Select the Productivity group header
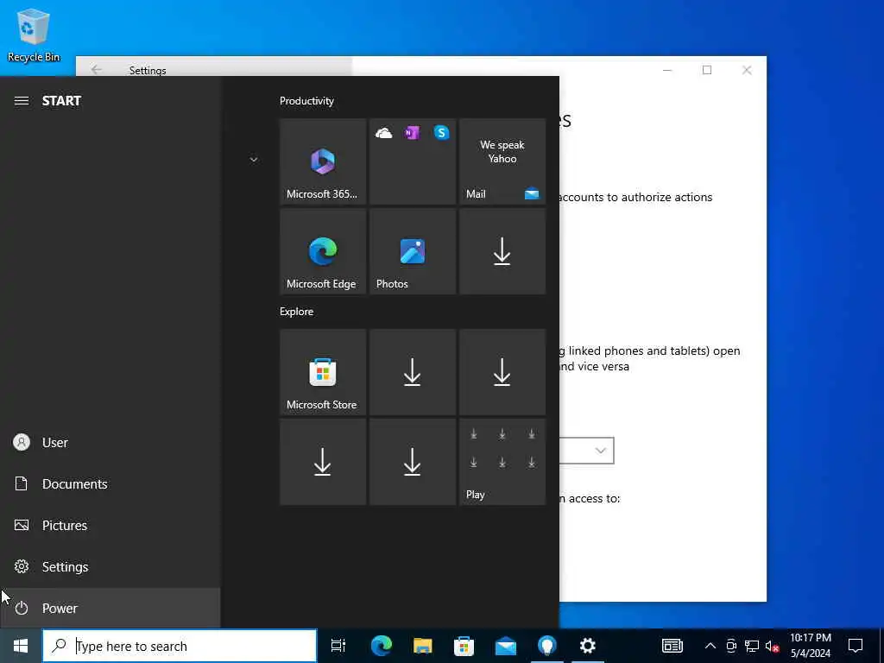 pos(306,101)
